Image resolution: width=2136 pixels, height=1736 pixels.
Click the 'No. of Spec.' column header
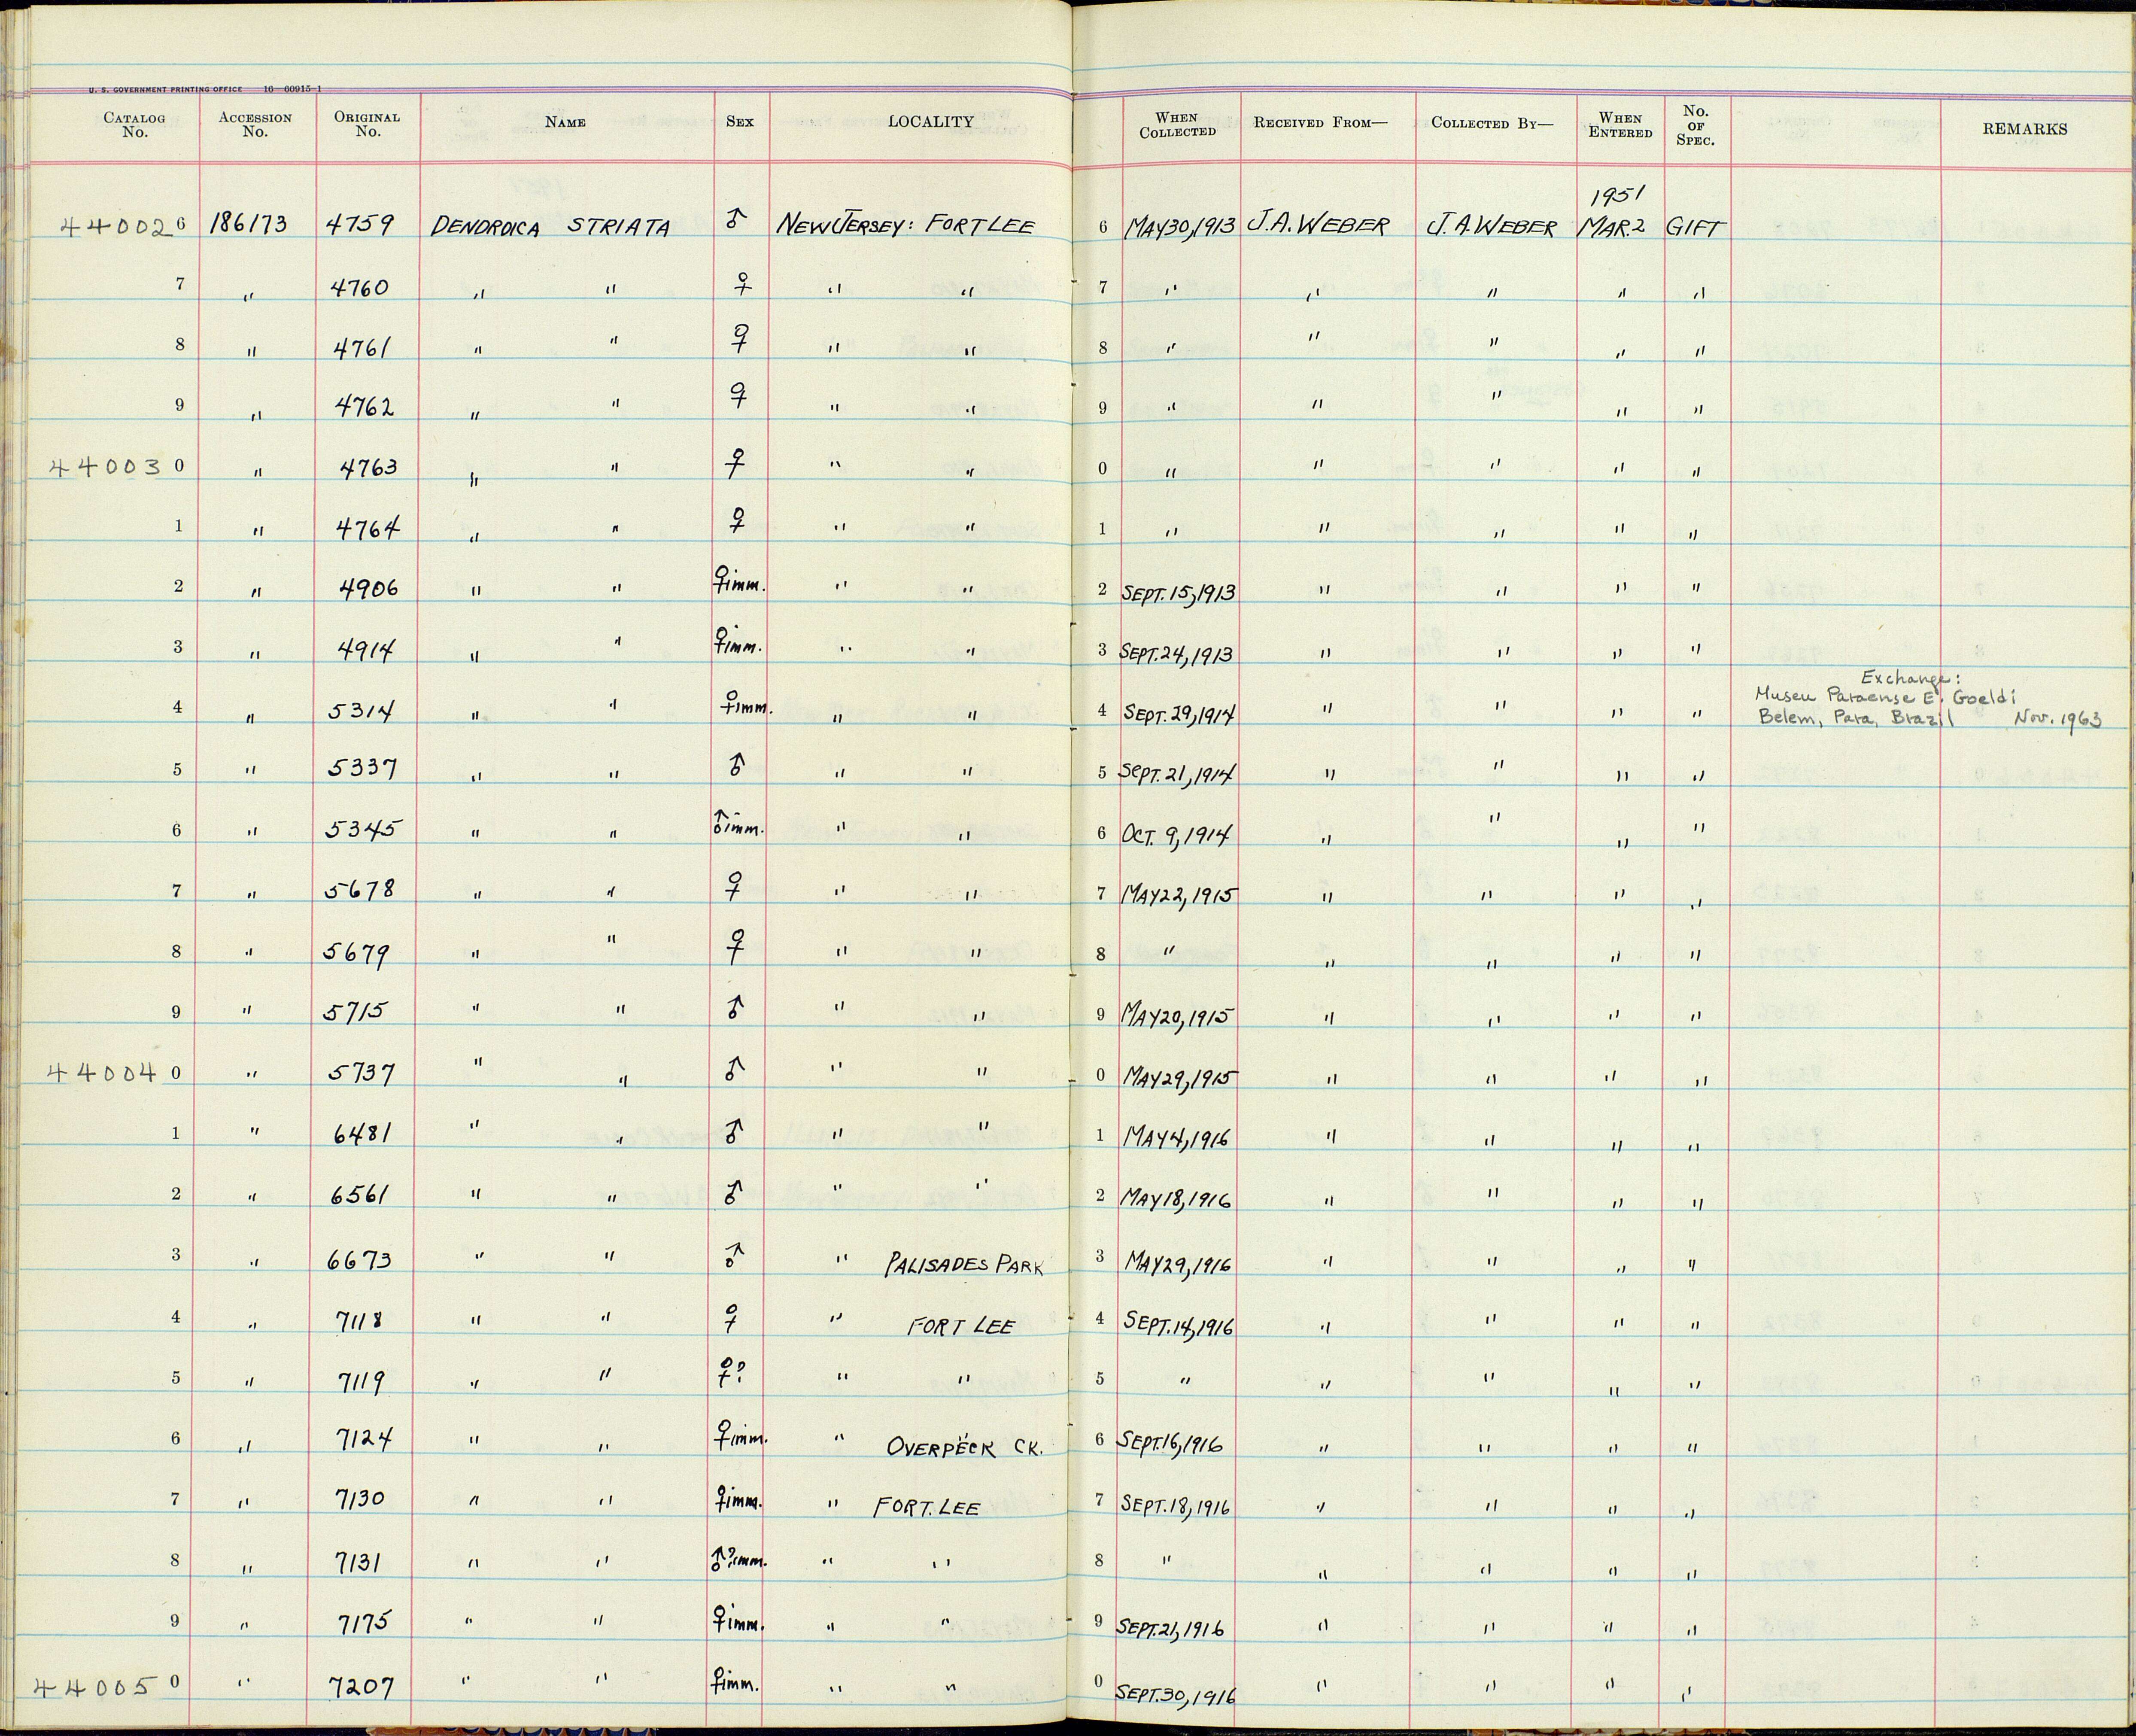[x=1696, y=126]
